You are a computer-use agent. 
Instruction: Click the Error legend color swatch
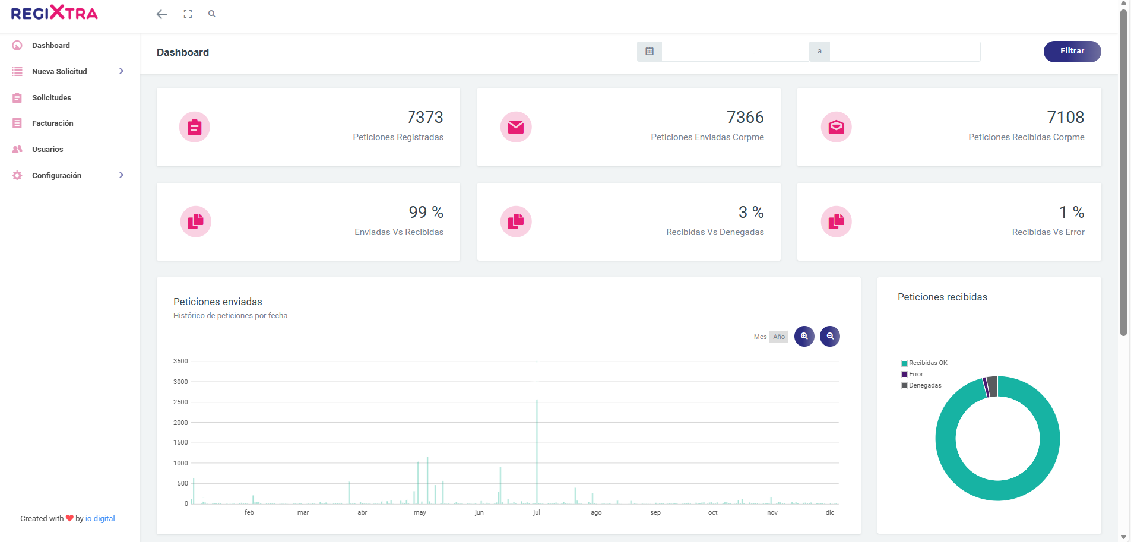905,375
